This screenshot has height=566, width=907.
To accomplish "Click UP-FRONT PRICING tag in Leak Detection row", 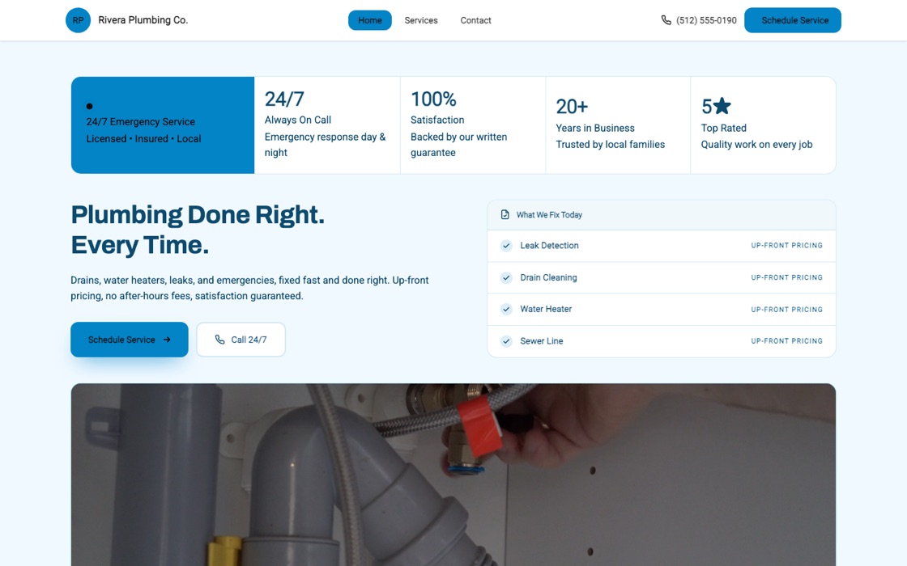I will click(786, 246).
